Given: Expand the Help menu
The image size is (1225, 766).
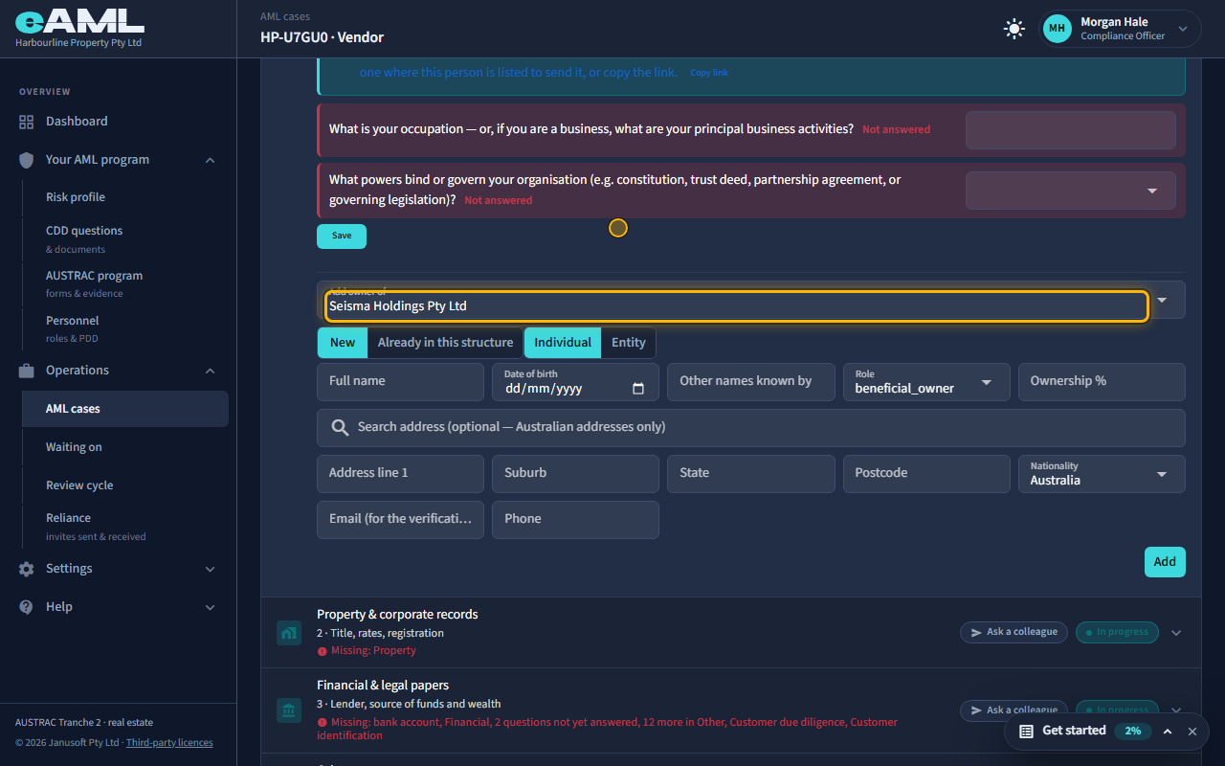Looking at the screenshot, I should pos(211,607).
